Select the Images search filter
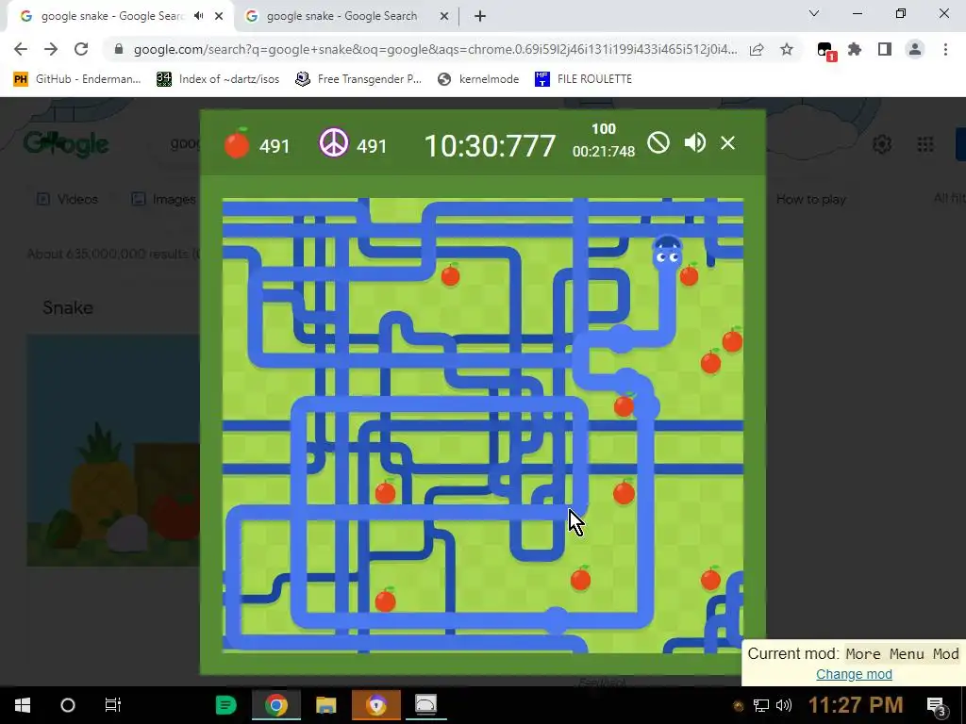 [x=163, y=199]
